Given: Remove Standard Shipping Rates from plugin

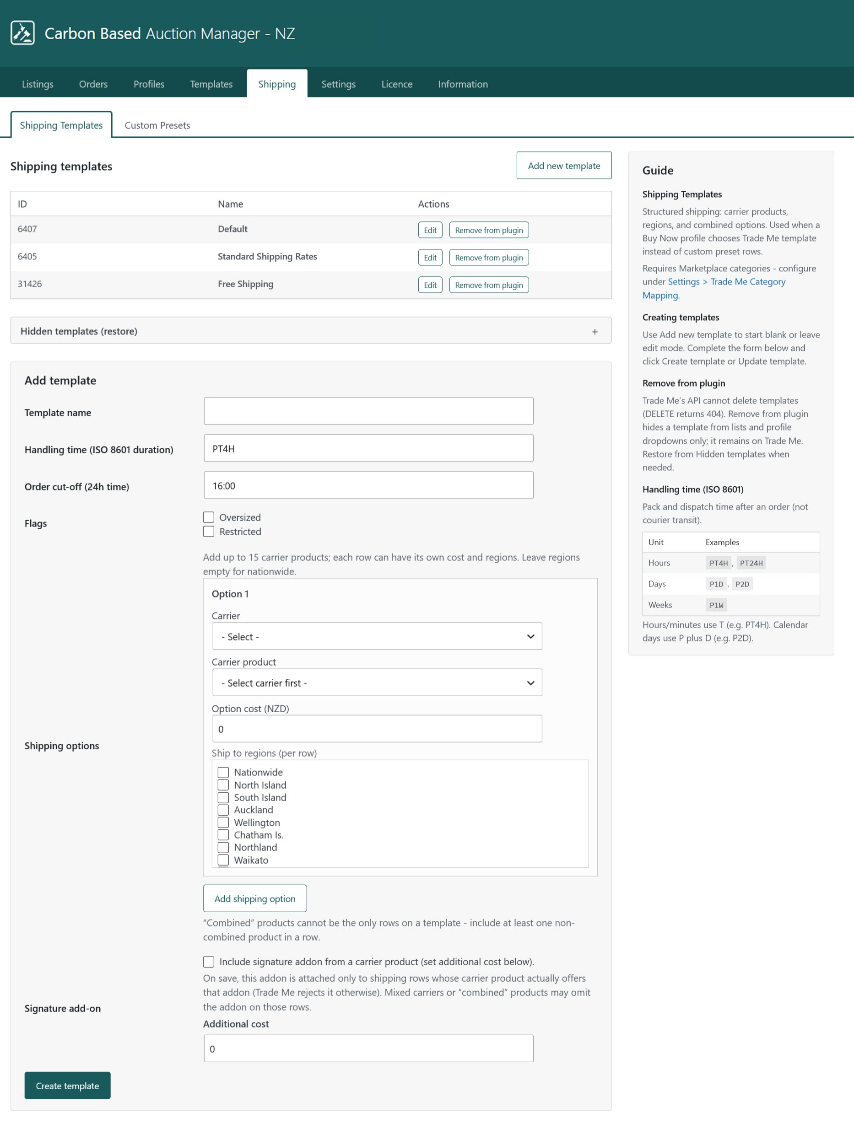Looking at the screenshot, I should click(x=488, y=258).
